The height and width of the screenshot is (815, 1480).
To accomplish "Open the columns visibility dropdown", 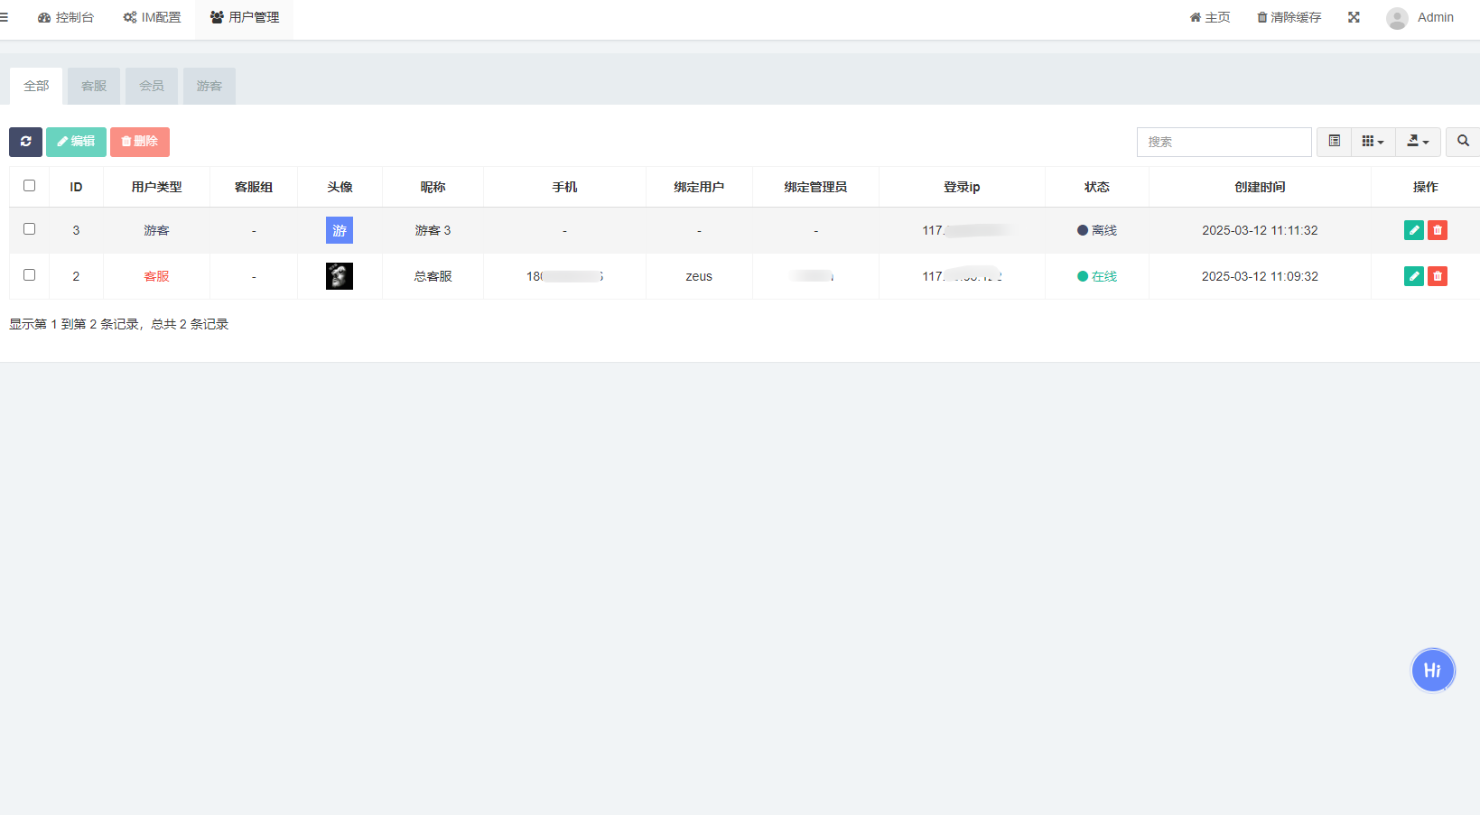I will click(x=1373, y=142).
